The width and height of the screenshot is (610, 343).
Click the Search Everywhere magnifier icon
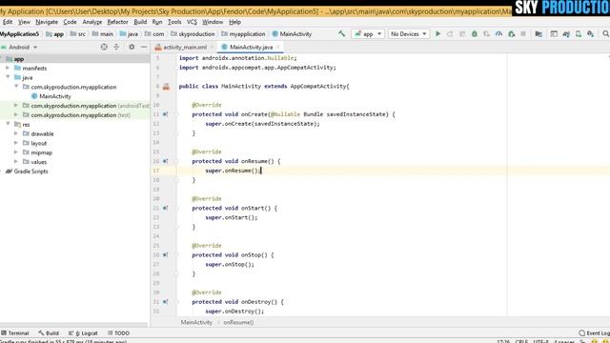coord(606,34)
